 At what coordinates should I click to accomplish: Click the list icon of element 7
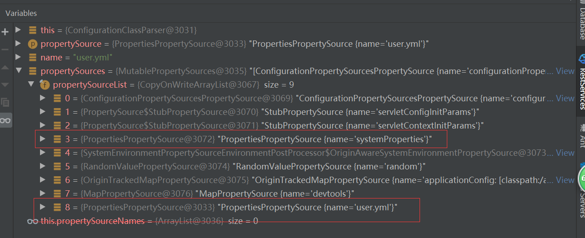57,193
